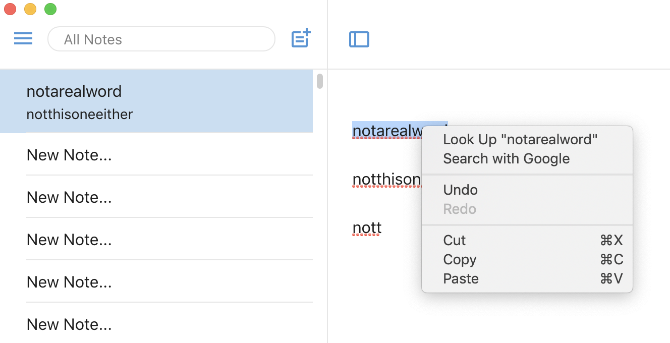Select Cut from the context menu

coord(454,240)
